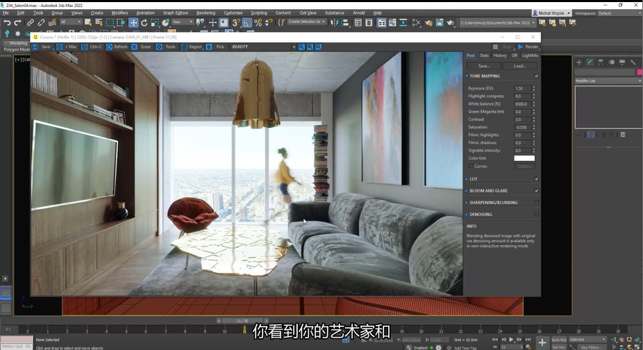Toggle the Angle Snap icon
The width and height of the screenshot is (643, 350).
(247, 22)
